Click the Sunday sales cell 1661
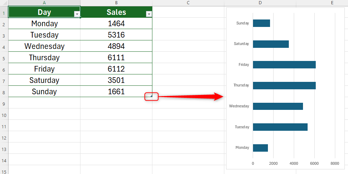The height and width of the screenshot is (174, 348). tap(116, 91)
